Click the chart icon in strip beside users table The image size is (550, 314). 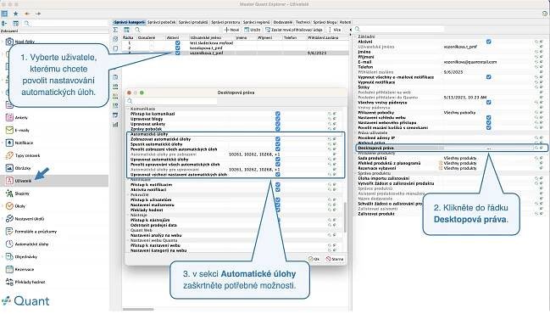pos(115,125)
